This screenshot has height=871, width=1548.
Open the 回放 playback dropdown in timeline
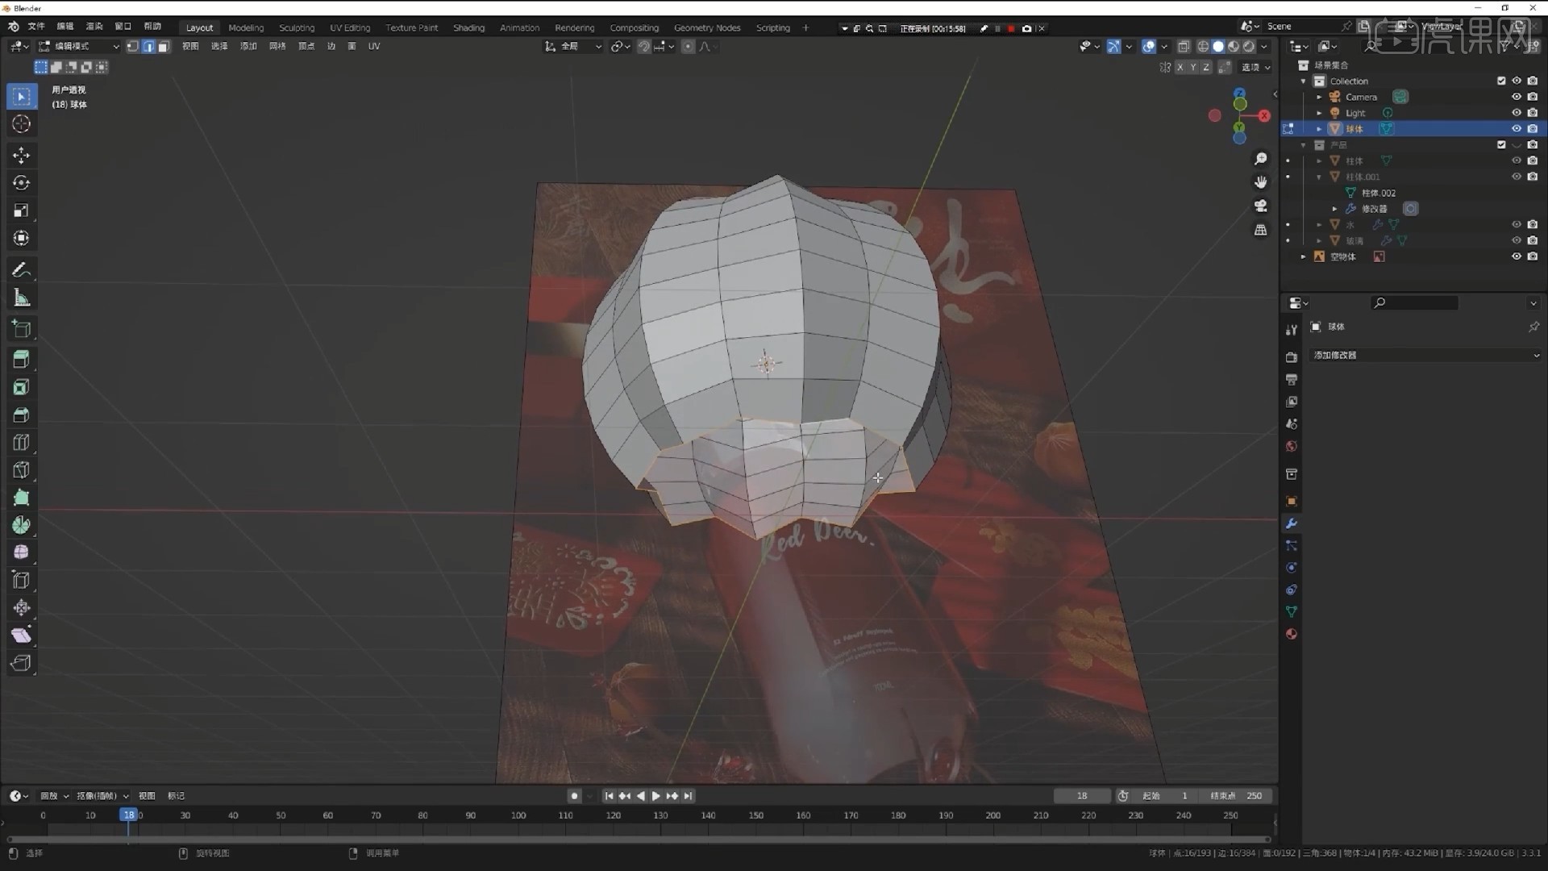(54, 796)
